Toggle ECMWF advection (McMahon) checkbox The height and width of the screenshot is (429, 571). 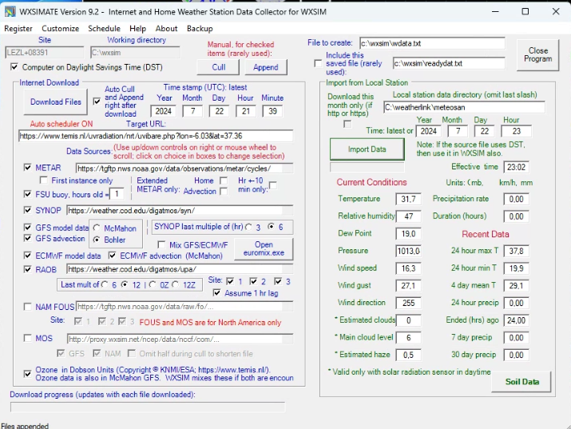pyautogui.click(x=112, y=256)
